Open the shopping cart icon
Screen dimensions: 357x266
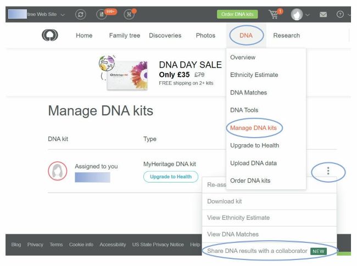274,15
